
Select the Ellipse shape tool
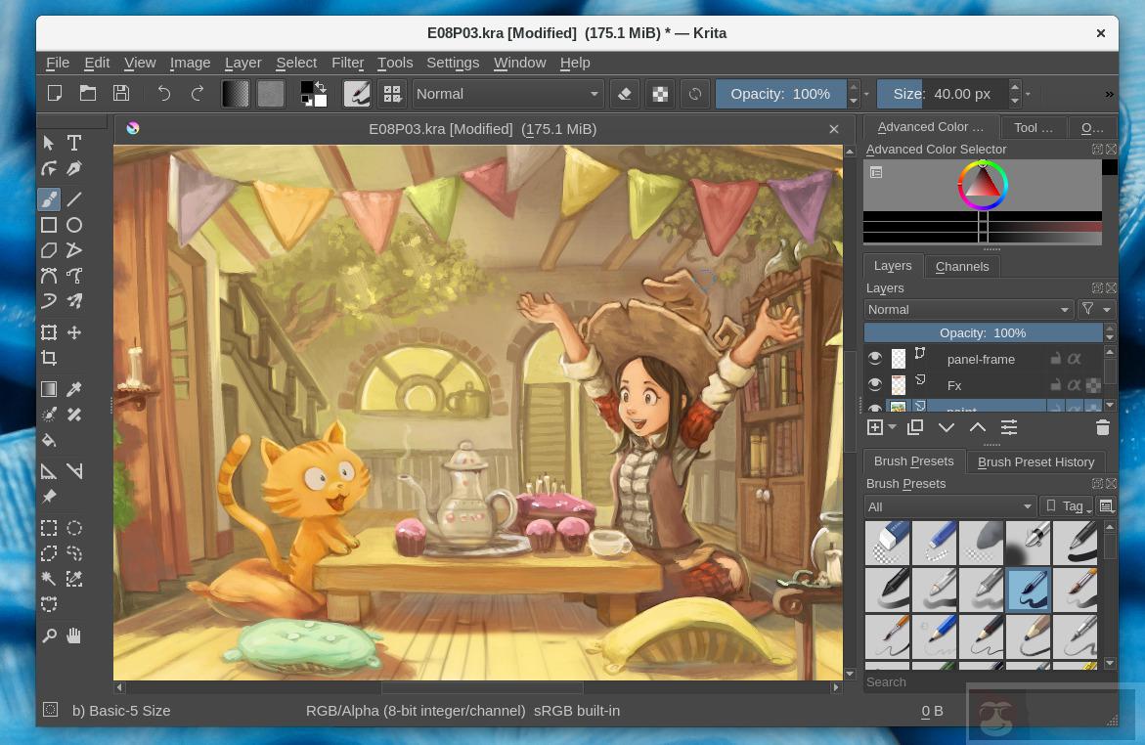pyautogui.click(x=74, y=225)
